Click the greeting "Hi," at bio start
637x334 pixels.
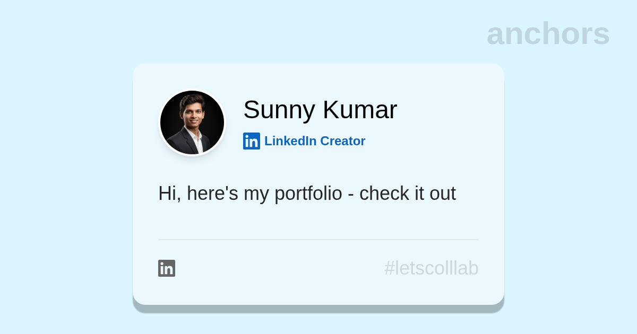coord(169,194)
